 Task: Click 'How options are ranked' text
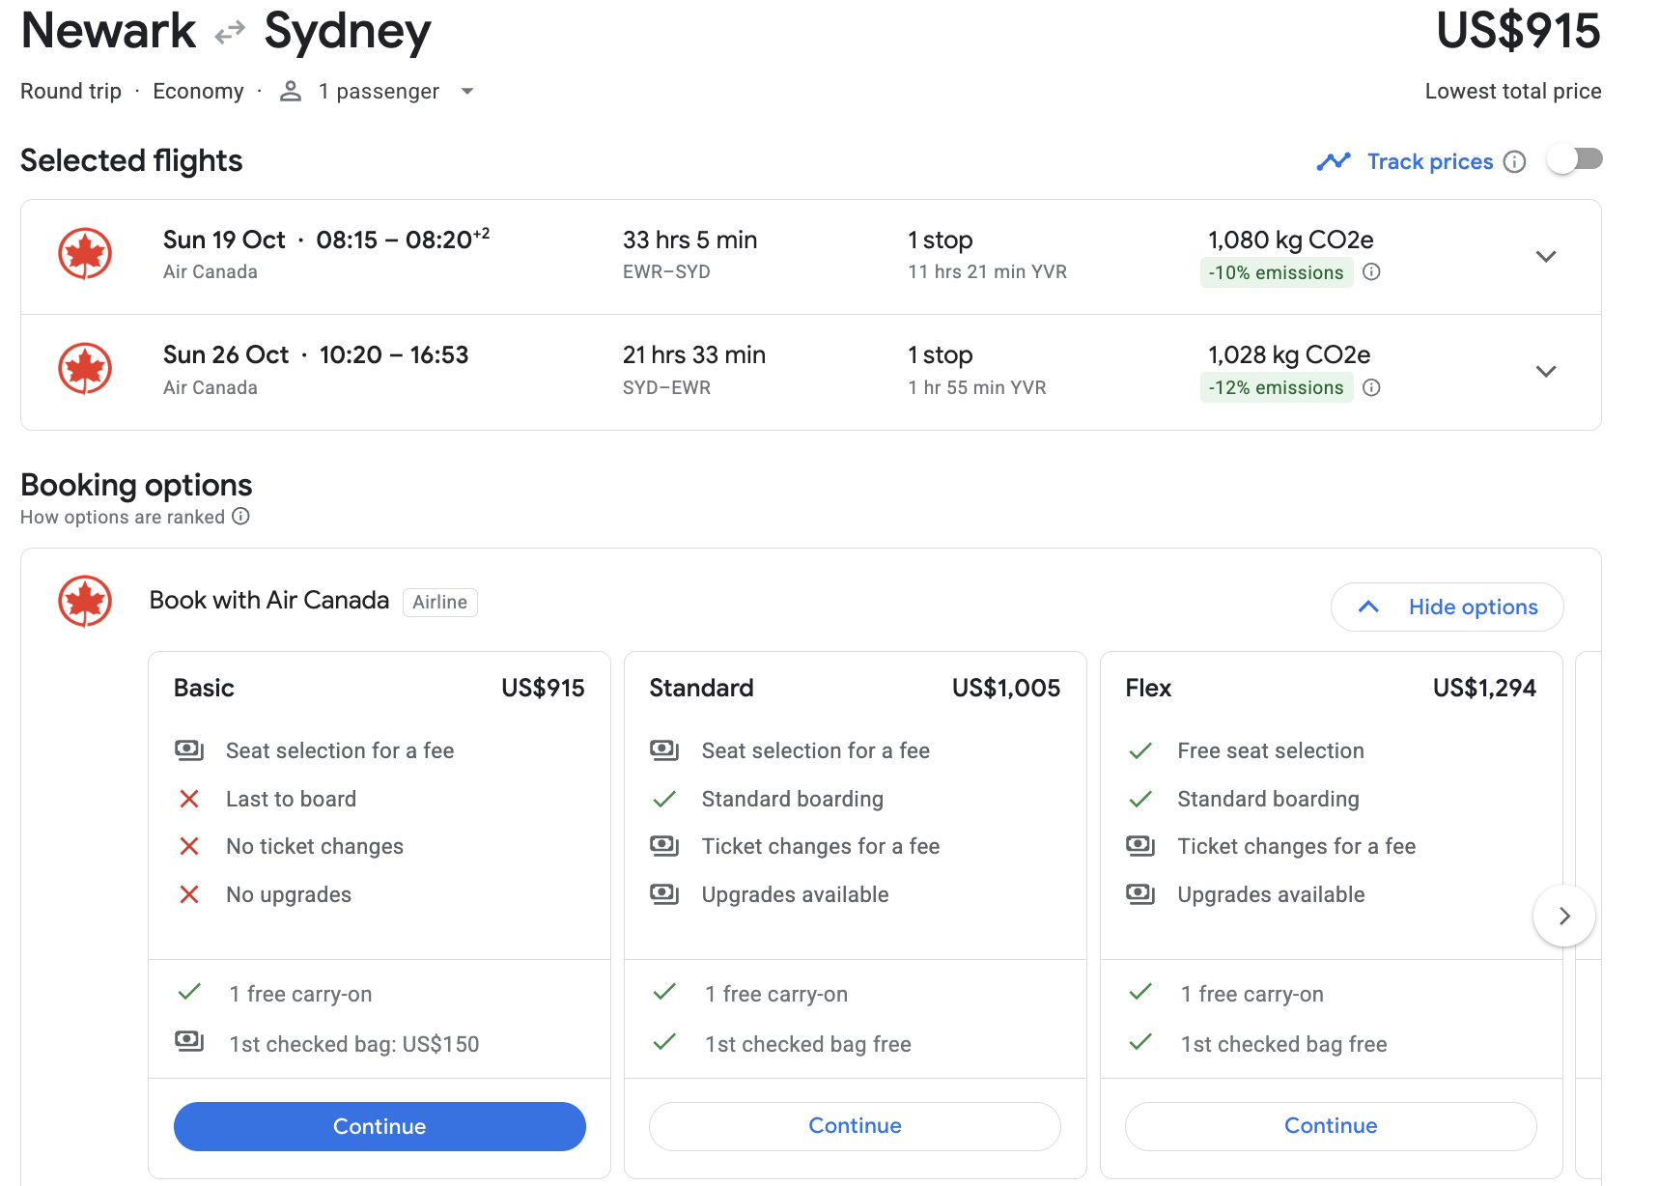tap(123, 517)
